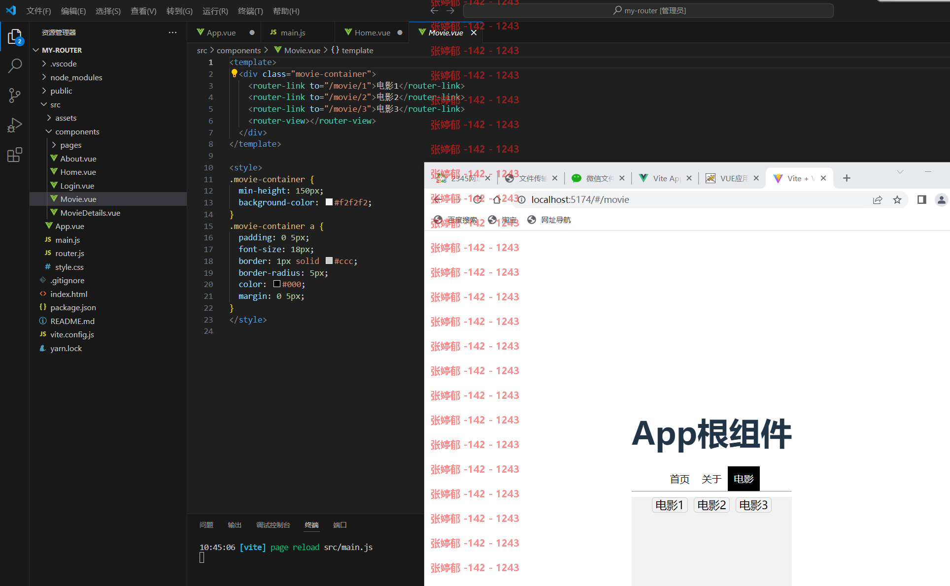950x586 pixels.
Task: Close the Movie.vue editor tab
Action: [x=474, y=33]
